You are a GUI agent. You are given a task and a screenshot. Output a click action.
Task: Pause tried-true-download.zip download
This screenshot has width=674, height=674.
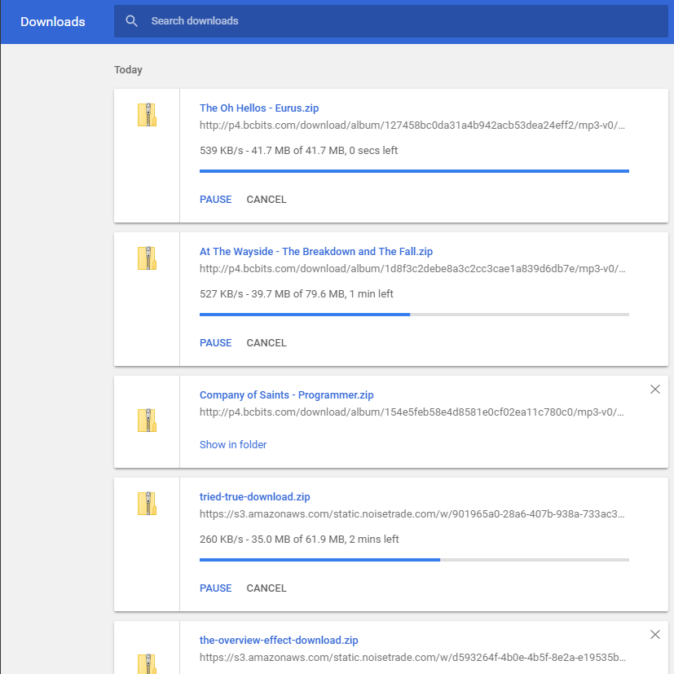[215, 588]
